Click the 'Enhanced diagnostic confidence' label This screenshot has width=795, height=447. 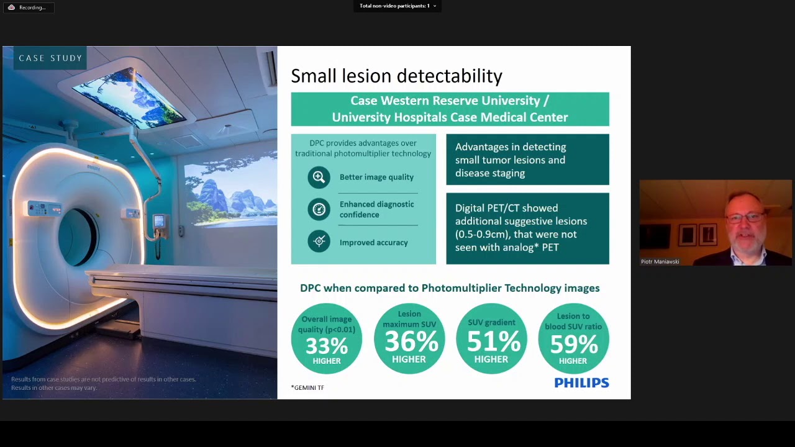[376, 209]
